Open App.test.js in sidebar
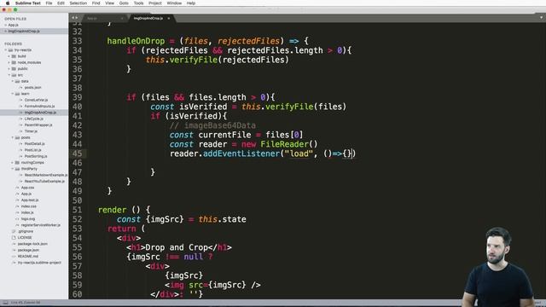The height and width of the screenshot is (307, 546). click(x=30, y=200)
